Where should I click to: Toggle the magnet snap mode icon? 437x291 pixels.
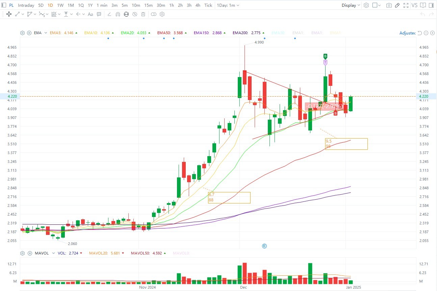click(x=118, y=14)
